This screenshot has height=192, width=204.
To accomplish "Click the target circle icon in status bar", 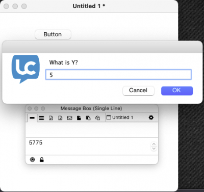I will 32,160.
